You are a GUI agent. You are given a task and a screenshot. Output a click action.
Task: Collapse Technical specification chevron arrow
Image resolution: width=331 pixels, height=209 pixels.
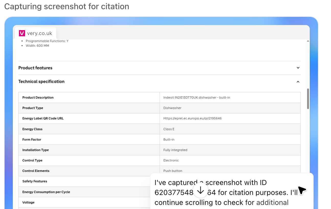(298, 82)
